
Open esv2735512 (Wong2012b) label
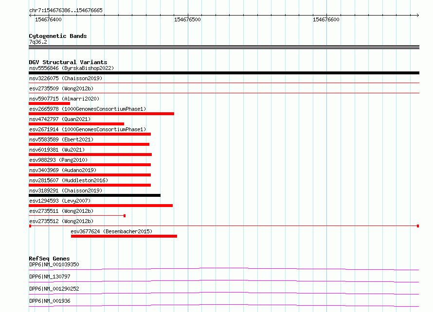pos(61,221)
